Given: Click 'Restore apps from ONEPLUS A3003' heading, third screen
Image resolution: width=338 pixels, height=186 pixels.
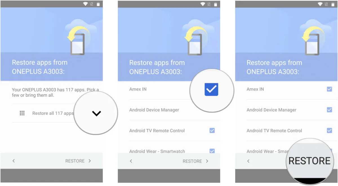Looking at the screenshot, I should (x=274, y=67).
